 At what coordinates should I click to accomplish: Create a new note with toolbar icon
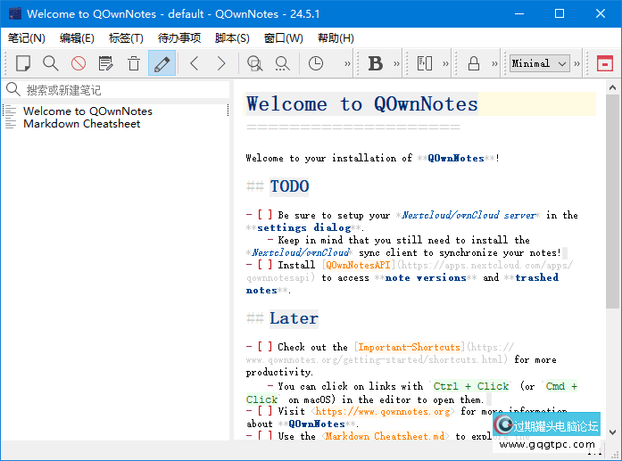click(23, 63)
